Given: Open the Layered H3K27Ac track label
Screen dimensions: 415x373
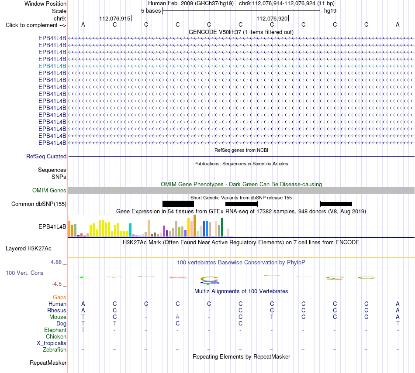Looking at the screenshot, I should tap(28, 249).
